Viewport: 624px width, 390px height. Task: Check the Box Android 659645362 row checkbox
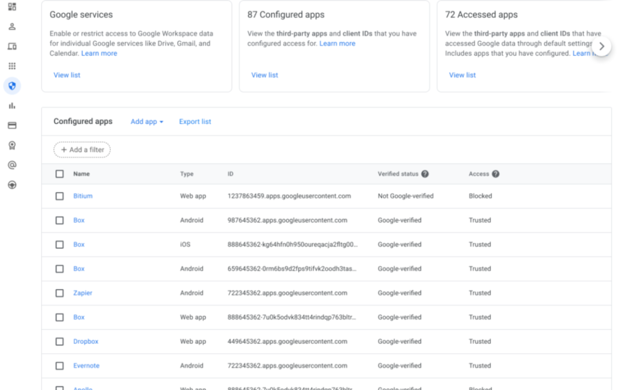click(60, 269)
